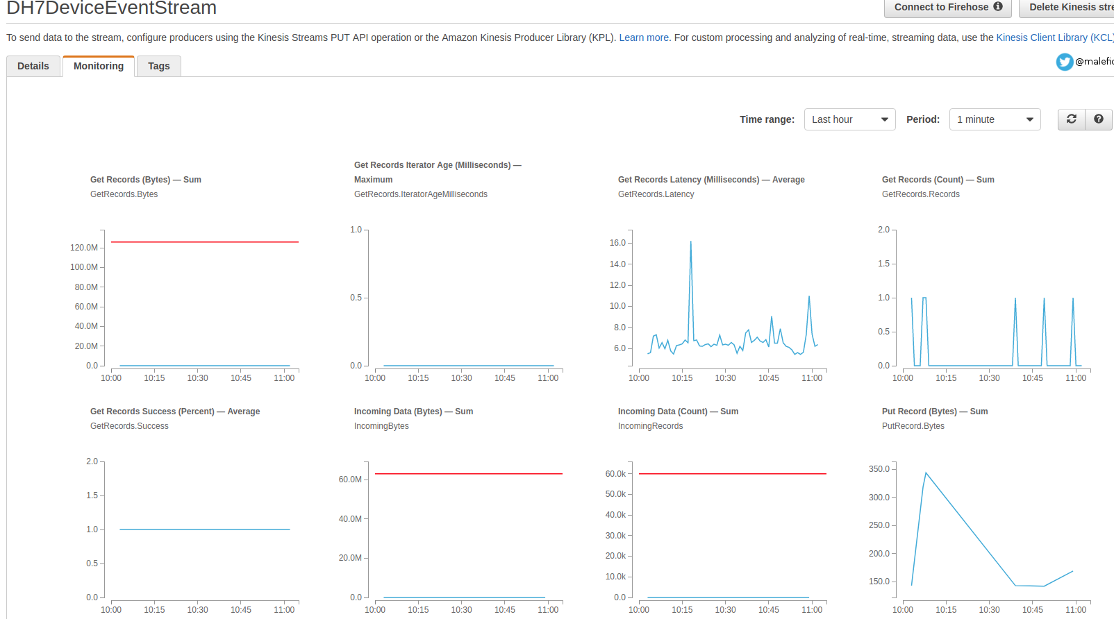This screenshot has width=1114, height=619.
Task: Click GetRecords.IteratorAgeMilliseconds metric label
Action: click(x=421, y=194)
